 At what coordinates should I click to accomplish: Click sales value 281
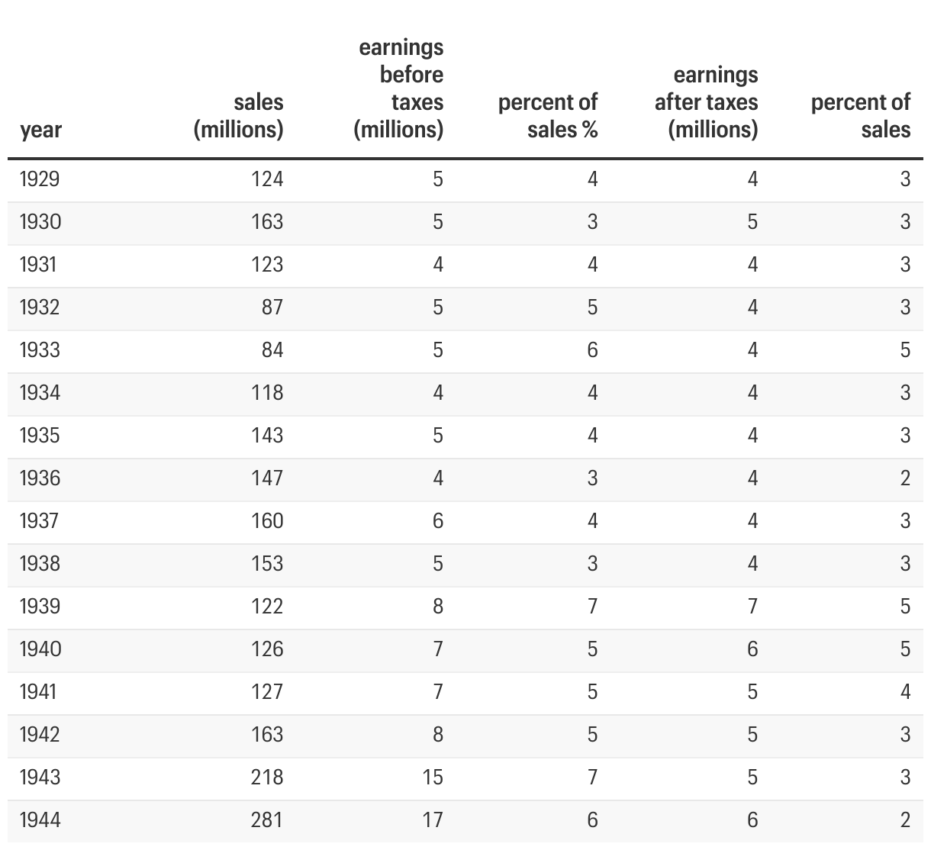click(267, 820)
